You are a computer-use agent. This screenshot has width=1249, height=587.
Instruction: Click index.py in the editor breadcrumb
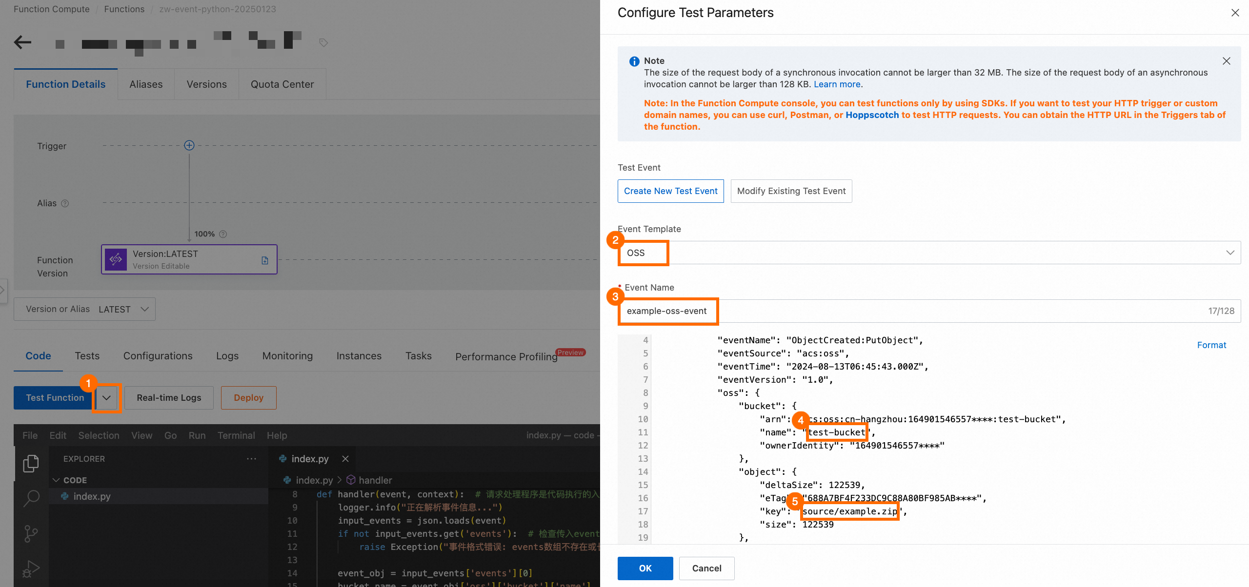314,480
